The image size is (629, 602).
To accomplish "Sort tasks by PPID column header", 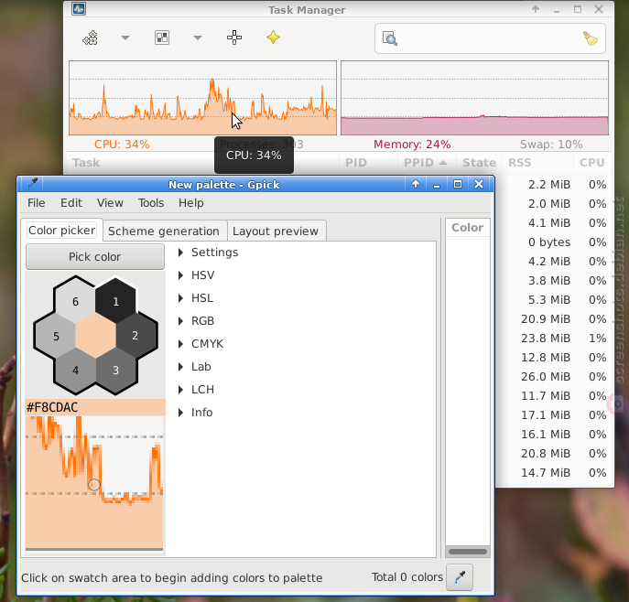I will pos(426,163).
